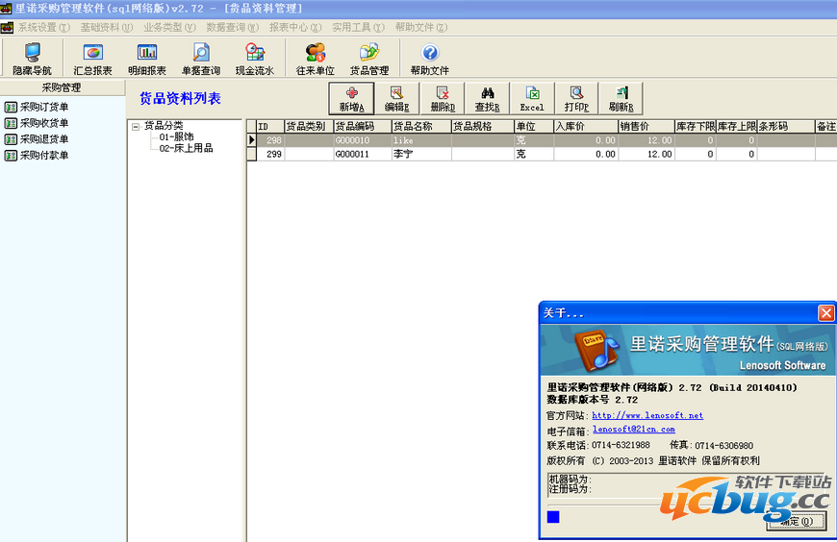
Task: Click the 采购管理 panel header
Action: pyautogui.click(x=62, y=87)
